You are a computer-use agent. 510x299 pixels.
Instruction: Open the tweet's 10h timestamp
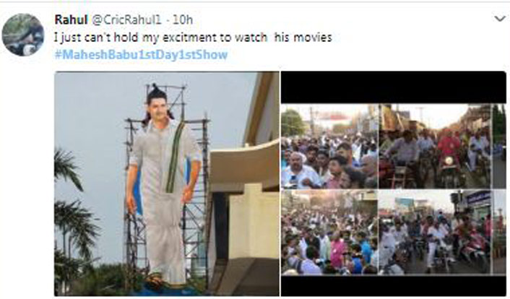coord(182,19)
